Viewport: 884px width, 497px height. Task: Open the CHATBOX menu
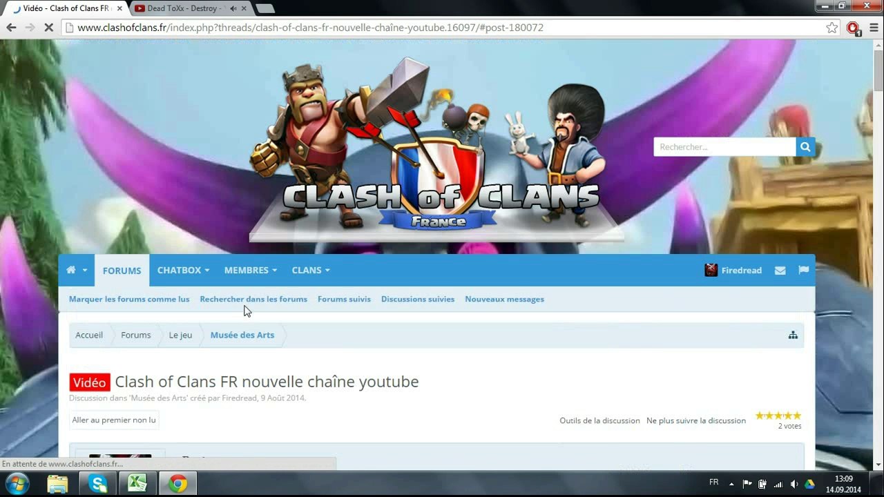coord(183,270)
